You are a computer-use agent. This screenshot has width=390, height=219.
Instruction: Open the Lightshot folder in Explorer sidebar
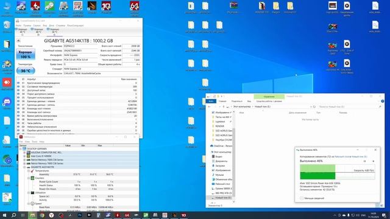[220, 122]
